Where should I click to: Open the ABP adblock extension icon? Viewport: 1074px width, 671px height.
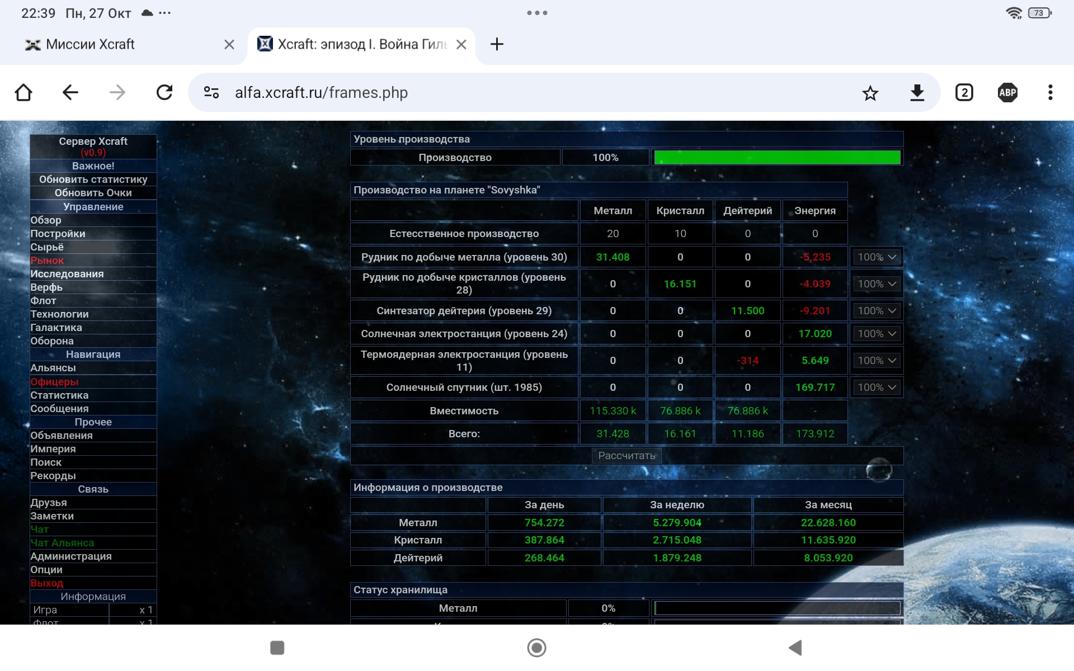[x=1007, y=93]
